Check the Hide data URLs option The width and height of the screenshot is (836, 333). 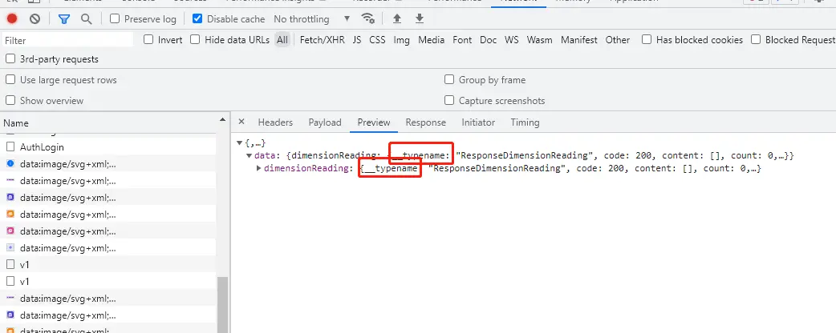tap(195, 40)
